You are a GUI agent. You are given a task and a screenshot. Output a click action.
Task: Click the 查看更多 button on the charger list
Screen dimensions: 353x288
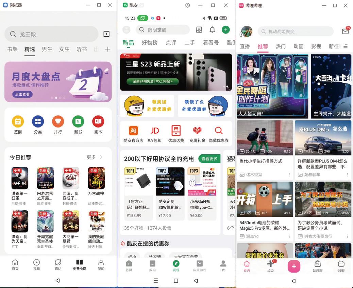point(209,158)
